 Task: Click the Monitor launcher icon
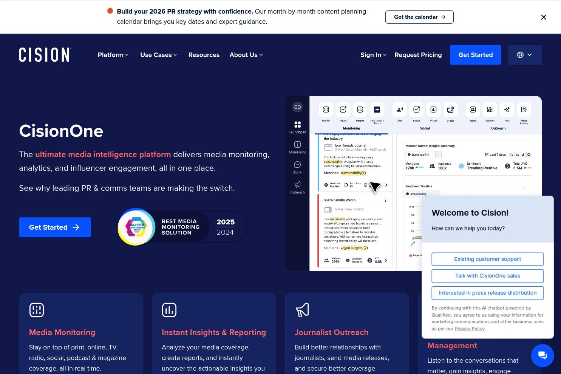click(326, 110)
